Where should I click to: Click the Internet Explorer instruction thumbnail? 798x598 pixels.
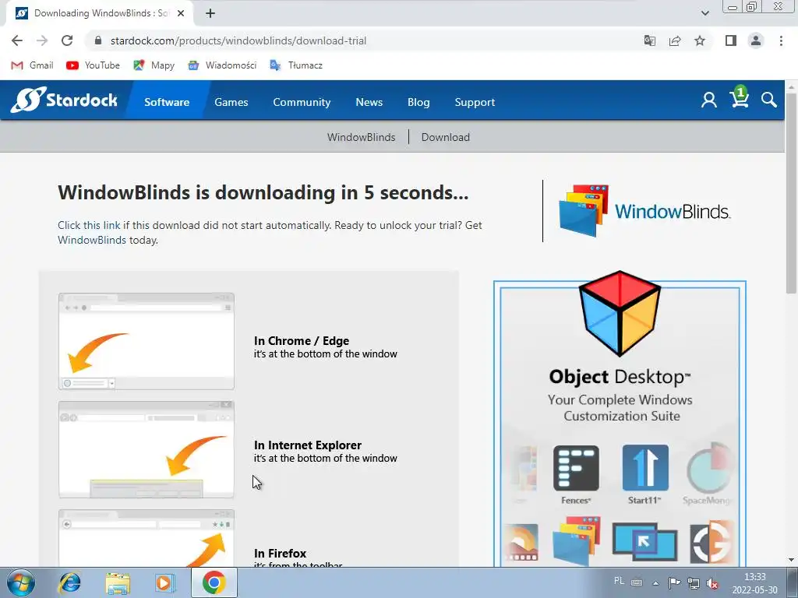pyautogui.click(x=147, y=449)
